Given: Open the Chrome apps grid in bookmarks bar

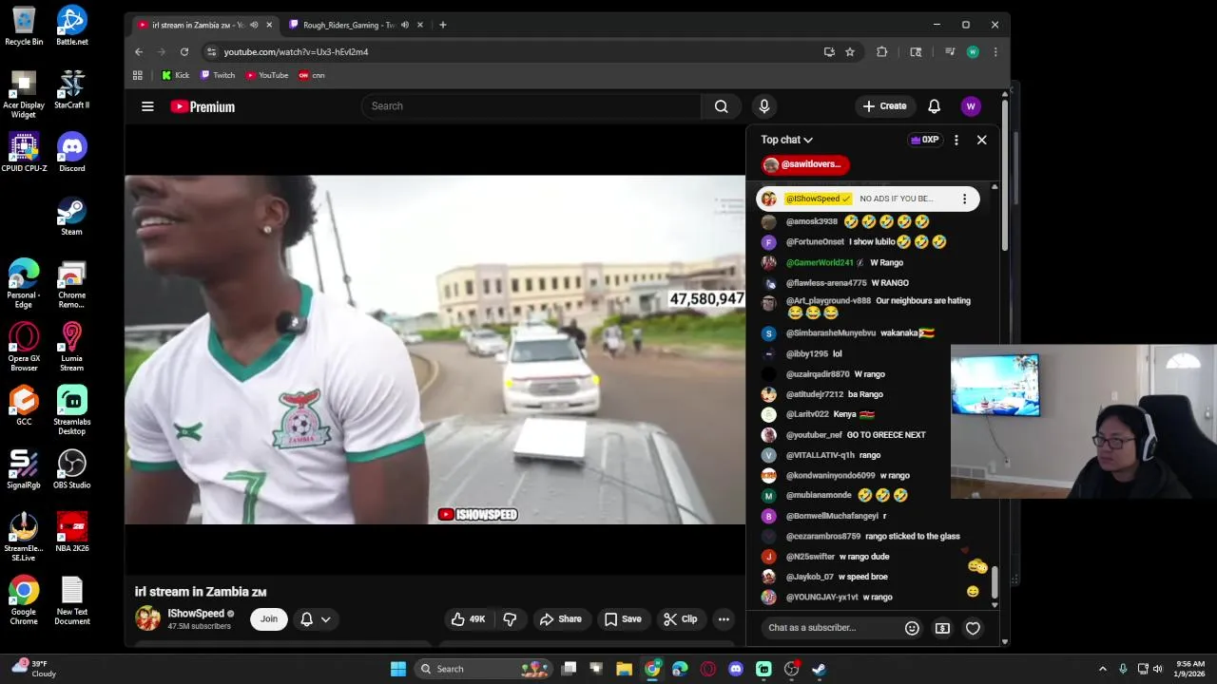Looking at the screenshot, I should point(138,75).
